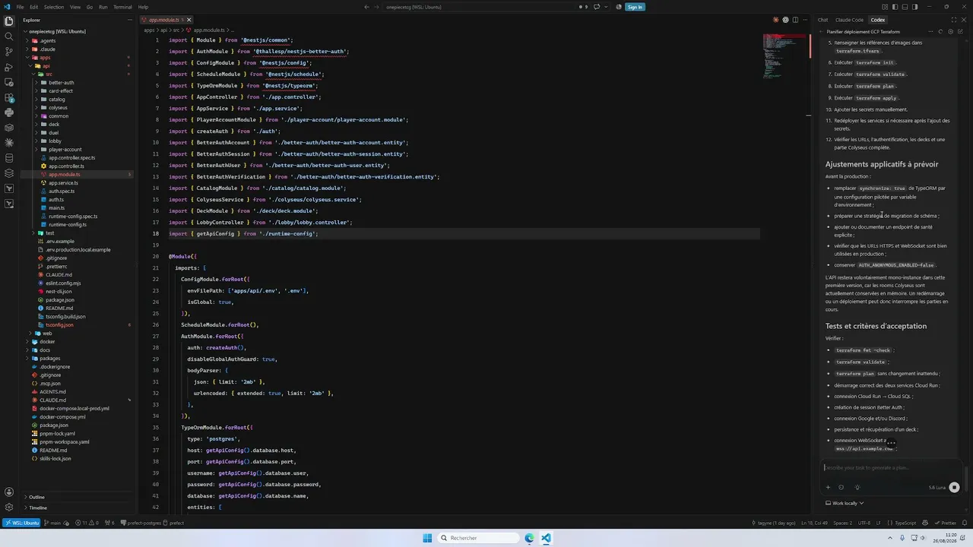The height and width of the screenshot is (547, 973).
Task: Open the chat dropdown chevron in title bar
Action: (x=606, y=7)
